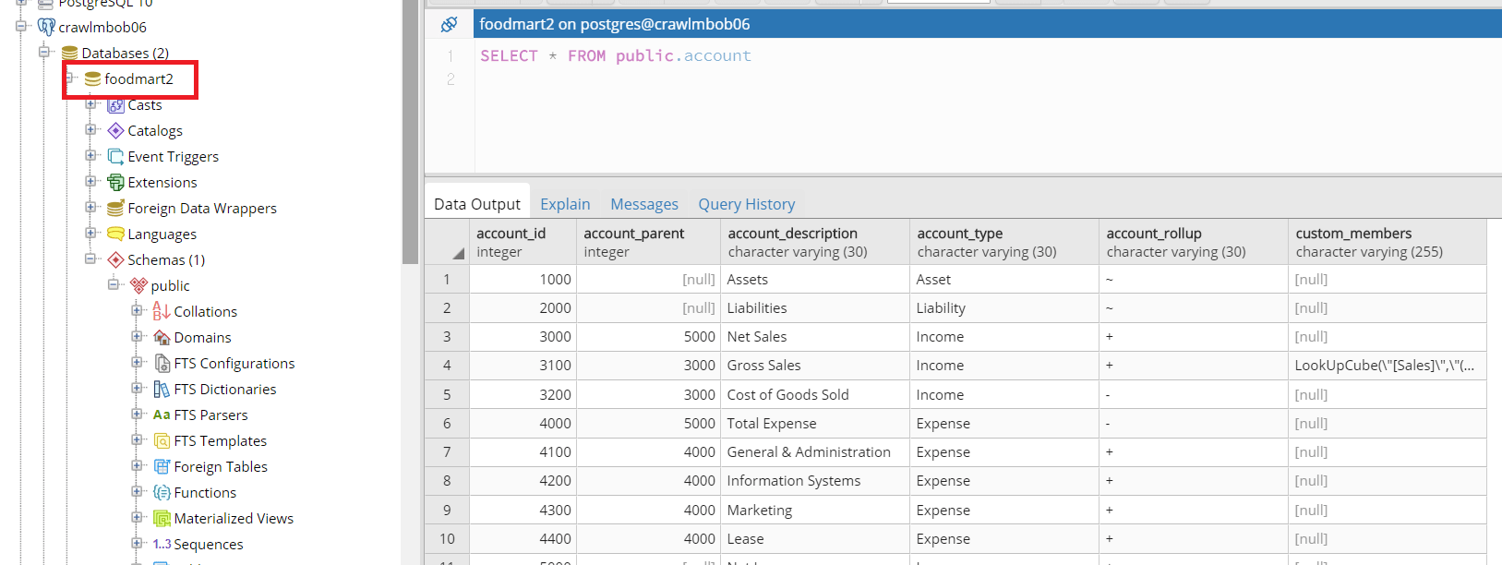The height and width of the screenshot is (565, 1502).
Task: Click the Sequences icon
Action: (162, 544)
